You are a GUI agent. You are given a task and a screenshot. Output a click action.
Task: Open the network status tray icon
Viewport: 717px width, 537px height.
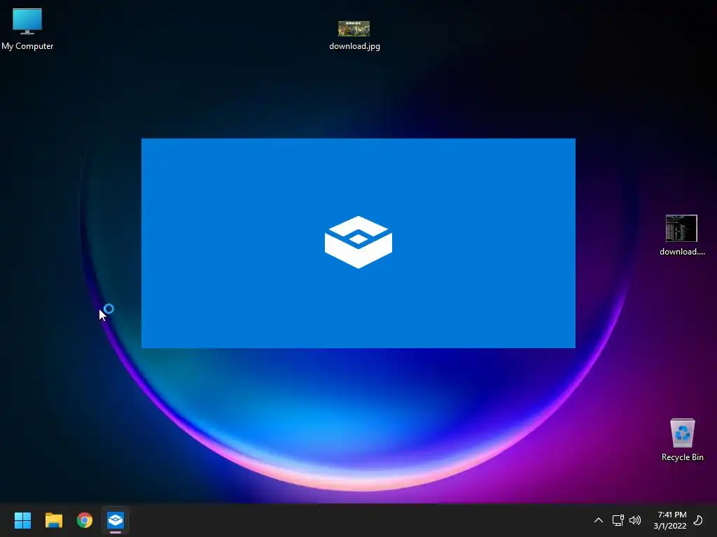pos(618,520)
